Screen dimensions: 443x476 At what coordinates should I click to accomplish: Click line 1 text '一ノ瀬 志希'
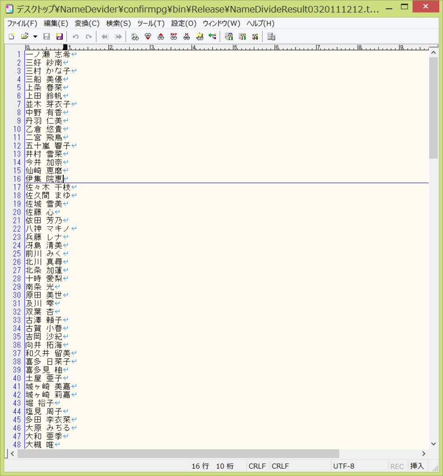[x=48, y=54]
